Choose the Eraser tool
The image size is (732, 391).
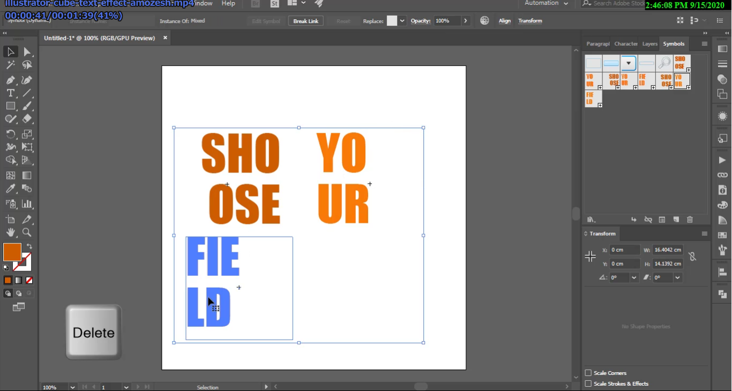pyautogui.click(x=27, y=119)
